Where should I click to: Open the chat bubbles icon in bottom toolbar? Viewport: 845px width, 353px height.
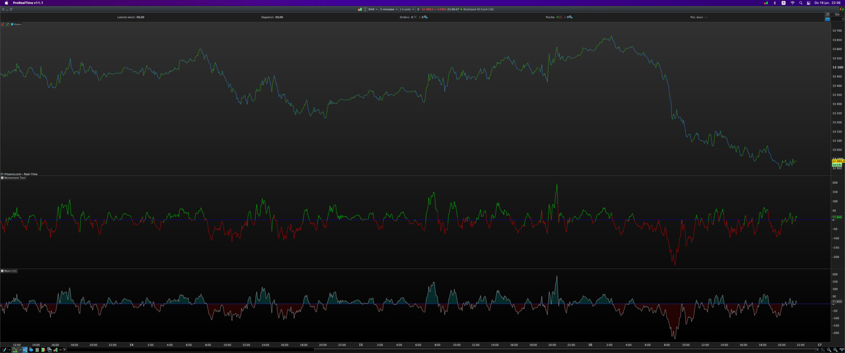[31, 350]
